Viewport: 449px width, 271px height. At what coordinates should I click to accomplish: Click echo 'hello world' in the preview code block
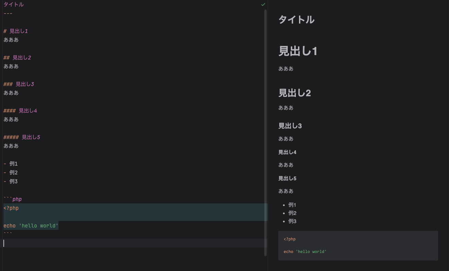pyautogui.click(x=305, y=252)
